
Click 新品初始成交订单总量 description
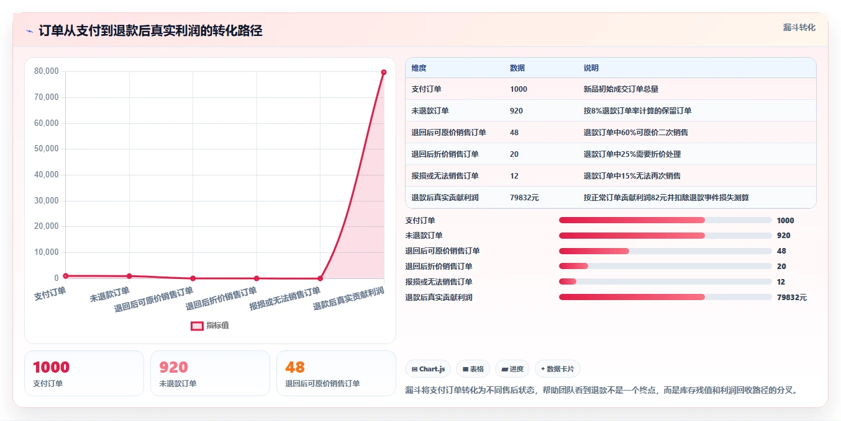click(x=621, y=89)
